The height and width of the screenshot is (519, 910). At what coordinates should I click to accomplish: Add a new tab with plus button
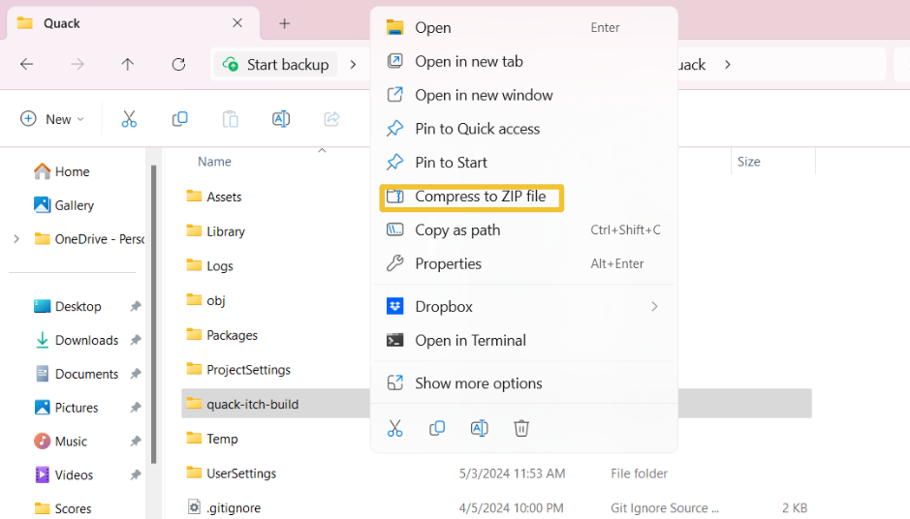pos(284,24)
